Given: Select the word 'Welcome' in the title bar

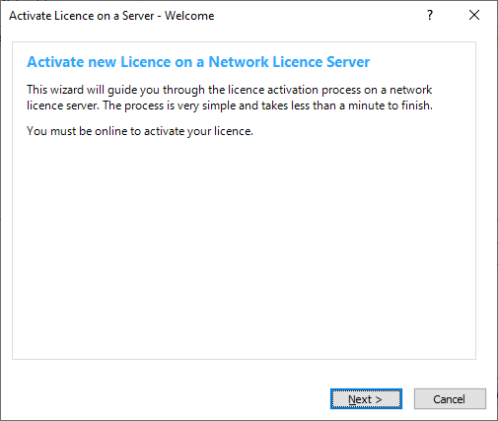Looking at the screenshot, I should pyautogui.click(x=189, y=16).
